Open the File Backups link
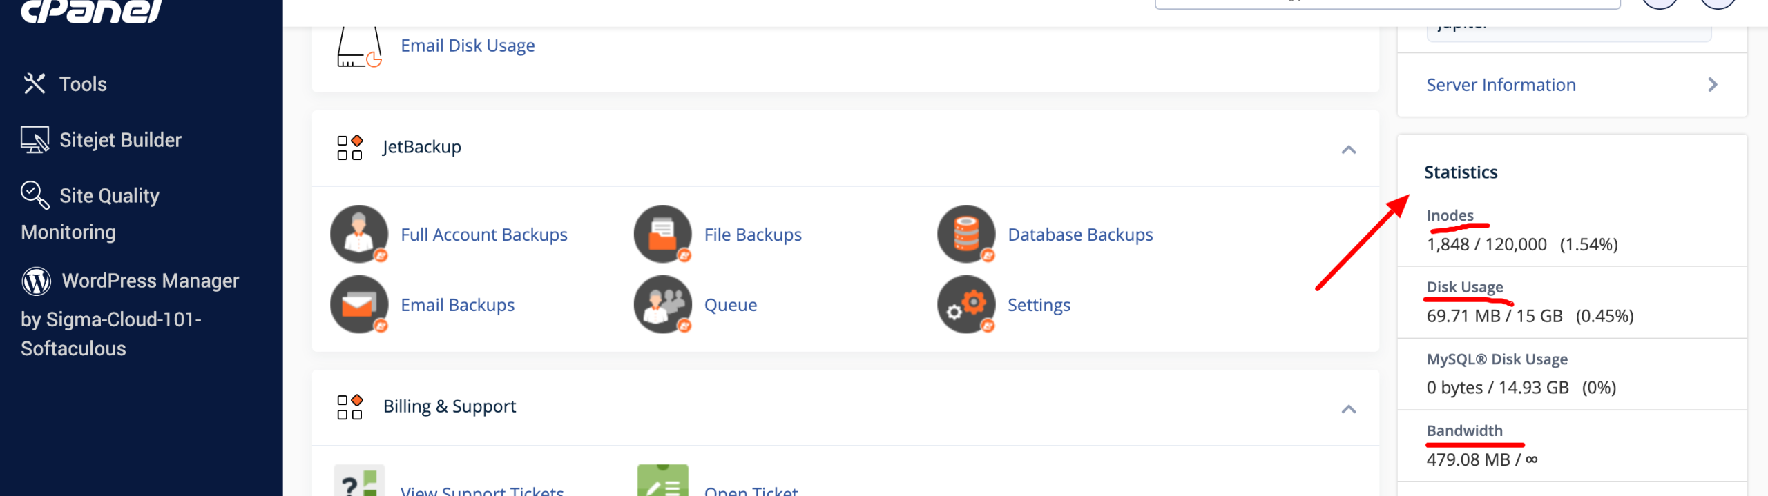This screenshot has height=496, width=1768. (753, 235)
